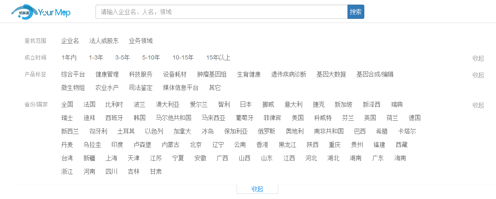Choose the 肿瘤基因组 product tag
Screen dimensions: 496x199
point(212,75)
